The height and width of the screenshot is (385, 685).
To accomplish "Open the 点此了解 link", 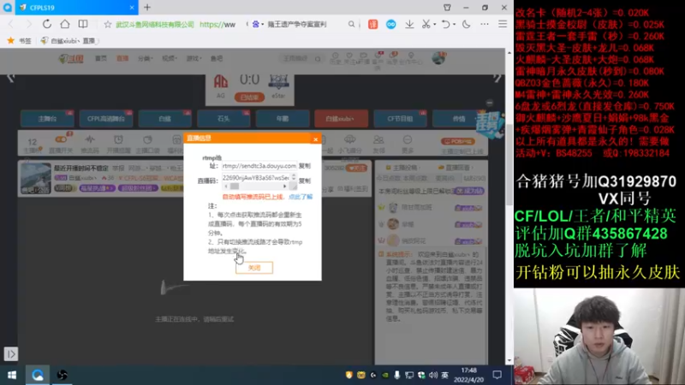I will (301, 197).
